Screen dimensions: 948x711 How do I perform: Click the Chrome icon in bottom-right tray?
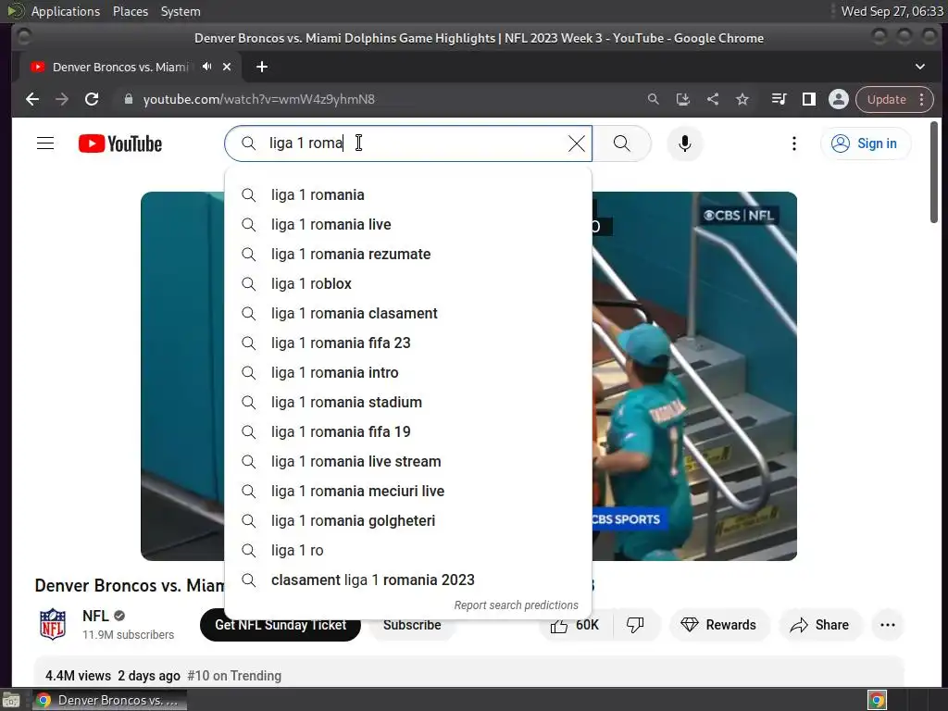click(x=878, y=700)
